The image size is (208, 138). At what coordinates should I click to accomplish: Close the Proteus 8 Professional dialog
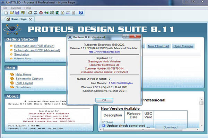pos(135,36)
